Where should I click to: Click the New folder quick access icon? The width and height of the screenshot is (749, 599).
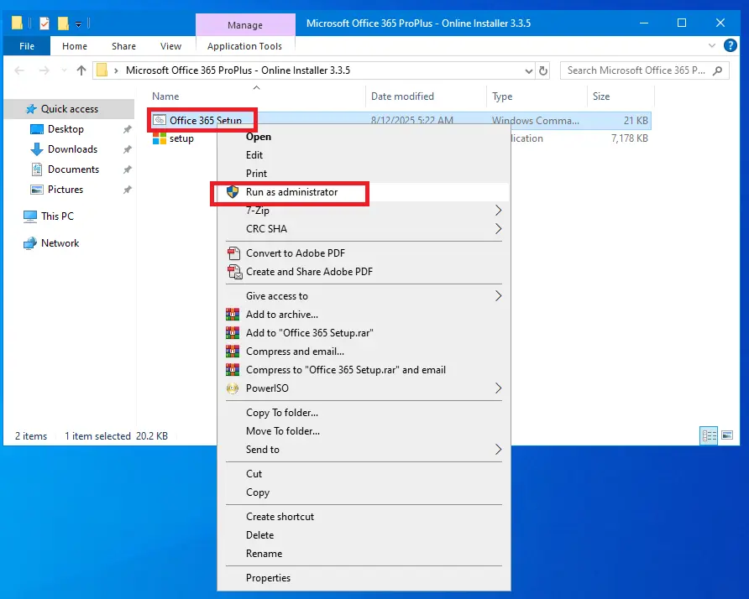tap(63, 23)
